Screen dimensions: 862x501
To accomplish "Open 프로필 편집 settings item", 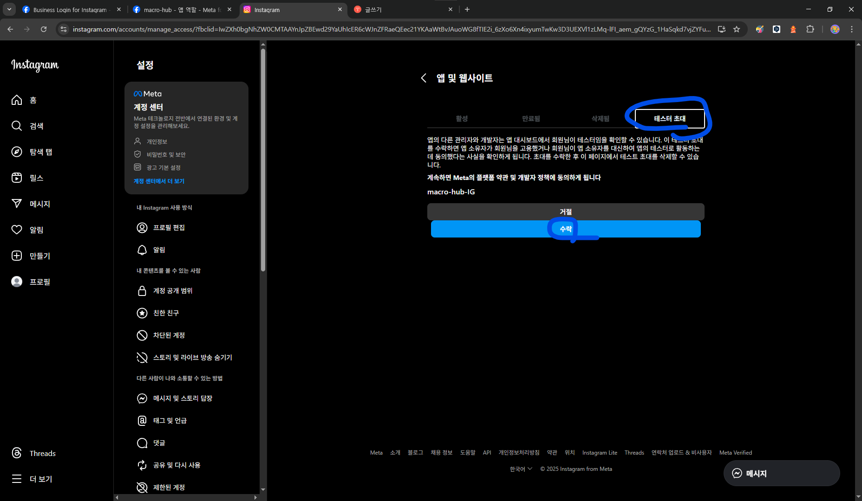I will tap(161, 228).
